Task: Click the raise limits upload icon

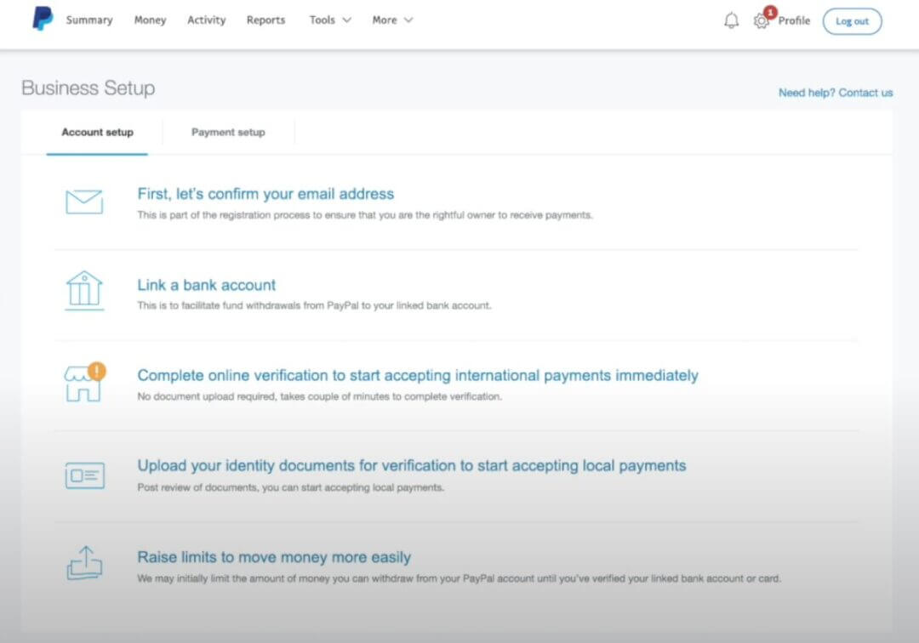Action: pos(84,563)
